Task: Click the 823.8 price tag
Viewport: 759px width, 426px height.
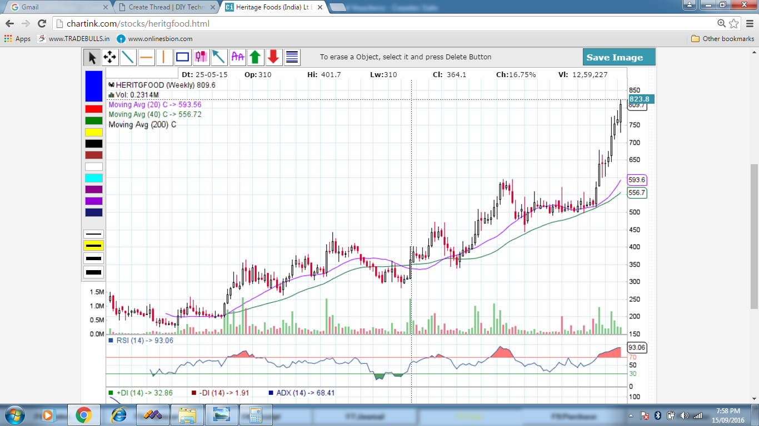Action: (x=642, y=99)
